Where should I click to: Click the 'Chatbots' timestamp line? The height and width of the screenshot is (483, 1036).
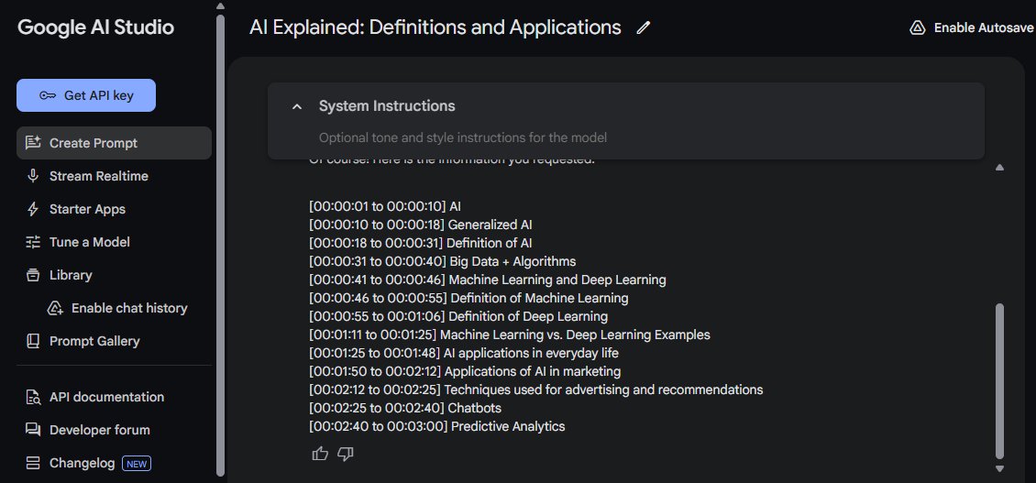pos(405,409)
